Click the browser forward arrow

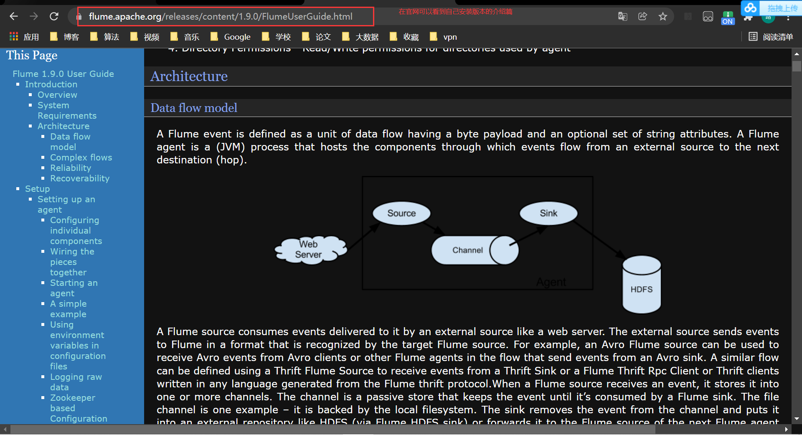tap(34, 16)
